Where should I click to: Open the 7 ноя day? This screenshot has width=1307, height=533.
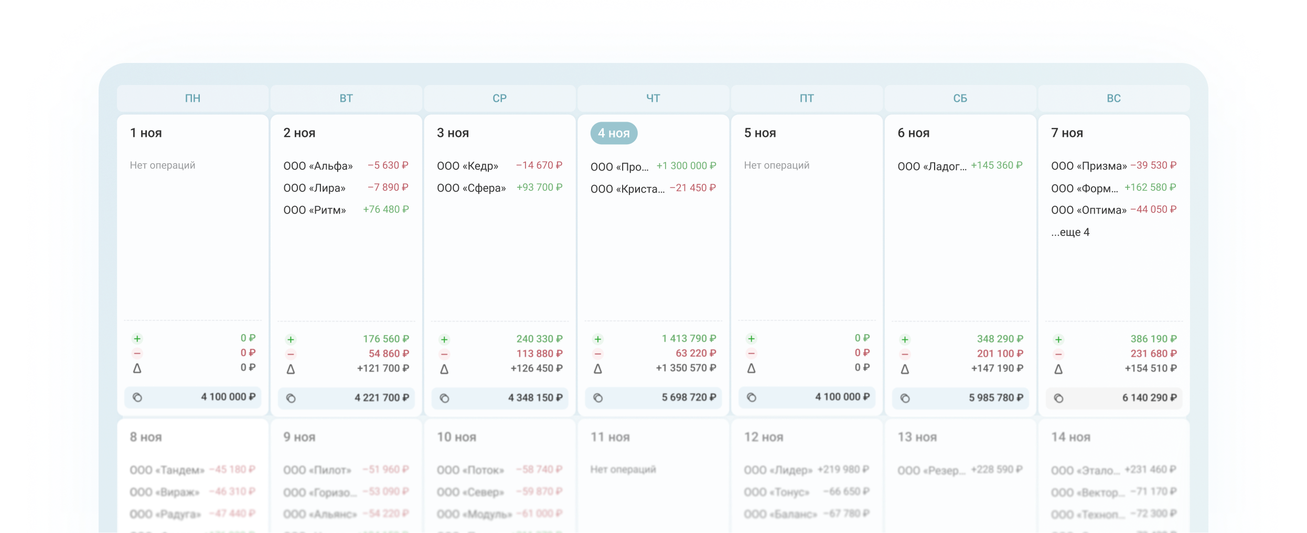1067,133
